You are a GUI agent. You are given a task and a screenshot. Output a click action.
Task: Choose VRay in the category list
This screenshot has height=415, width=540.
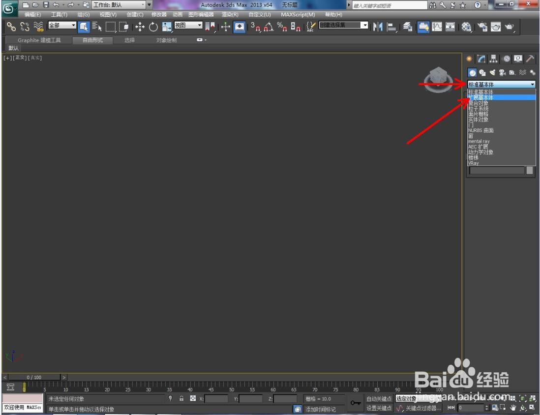(501, 163)
